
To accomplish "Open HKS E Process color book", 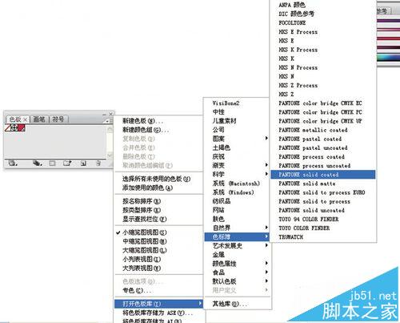I will point(298,32).
